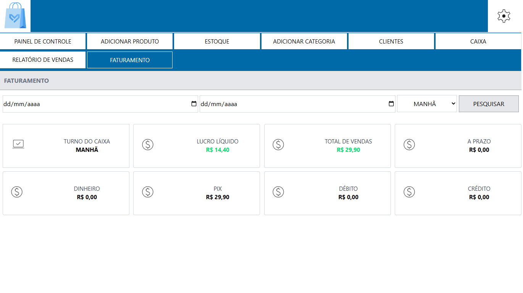Go to Painel de Controle tab

point(43,42)
